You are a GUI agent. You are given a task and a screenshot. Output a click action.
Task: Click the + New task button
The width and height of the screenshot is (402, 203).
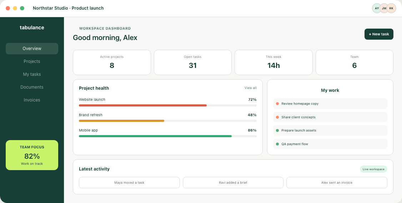point(379,34)
